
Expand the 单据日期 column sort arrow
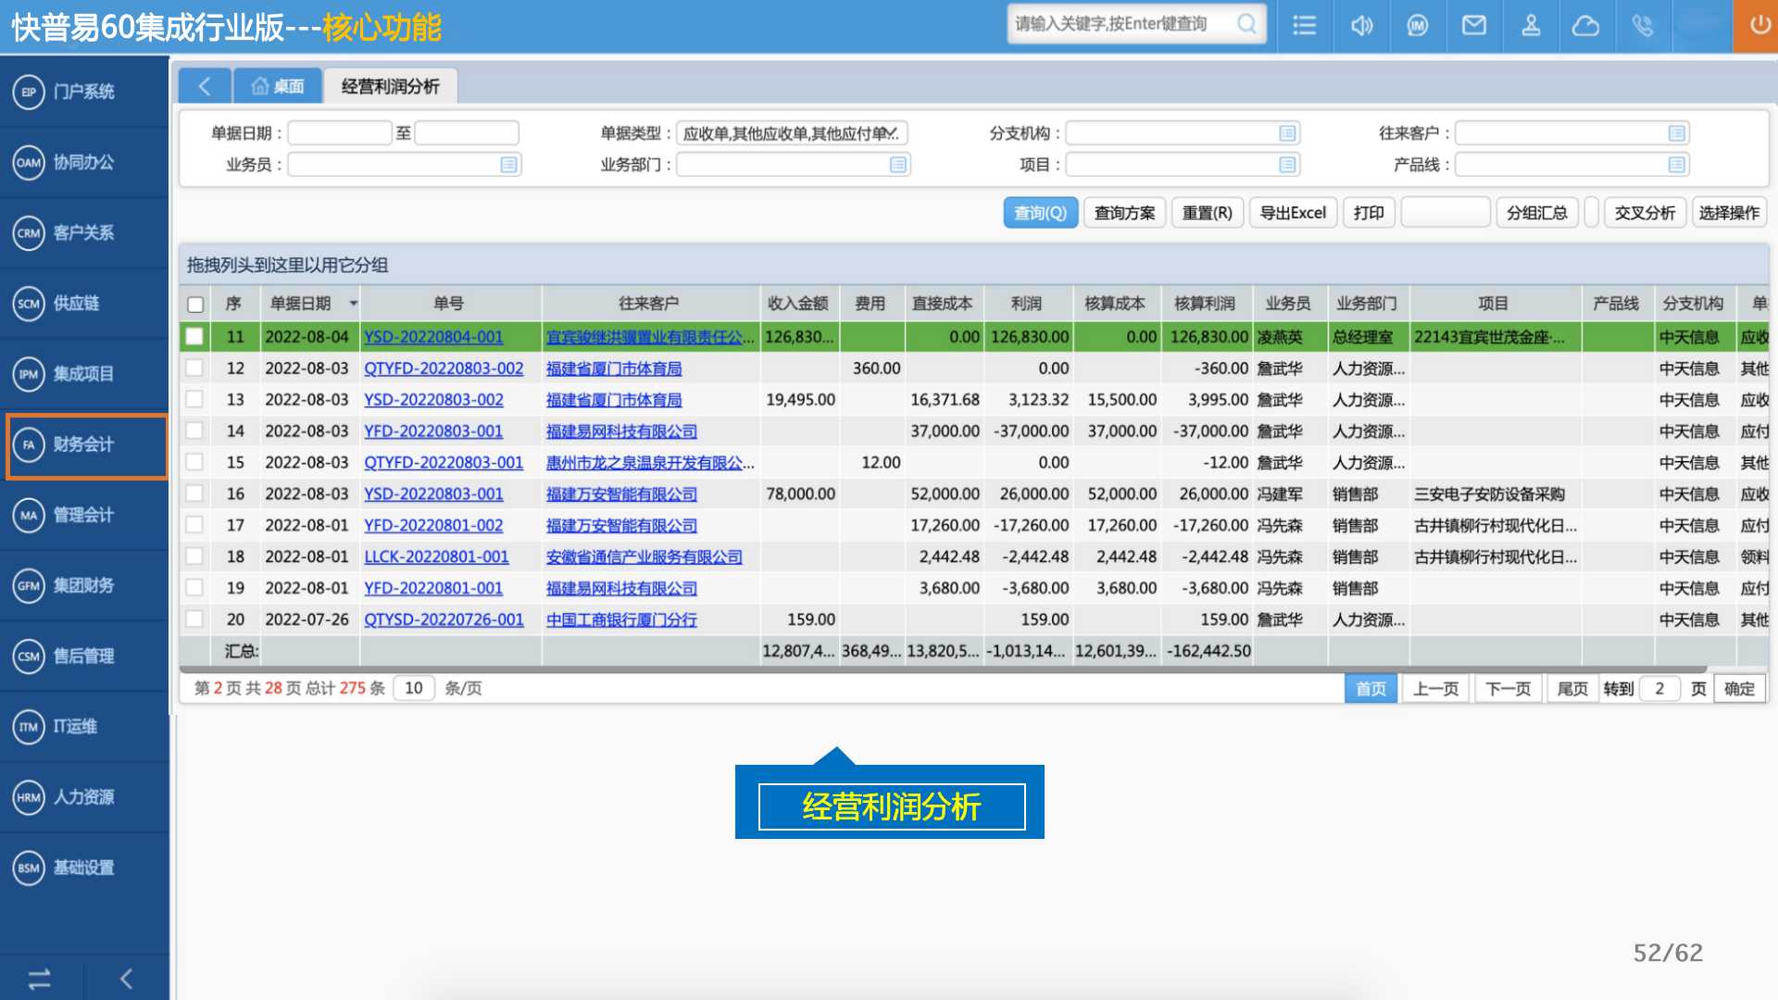(x=353, y=304)
